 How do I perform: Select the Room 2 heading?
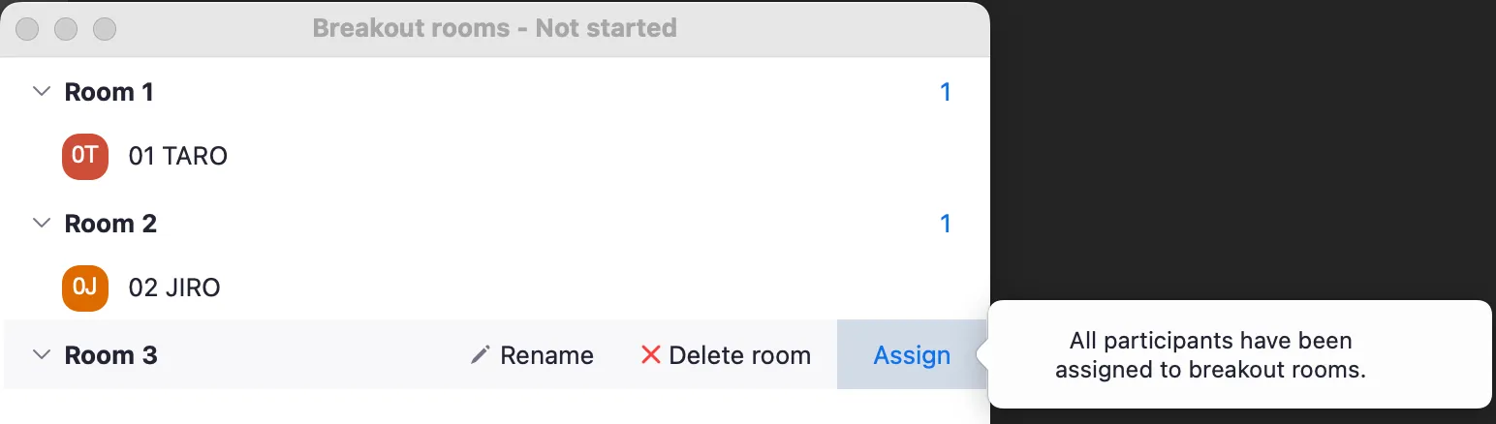pyautogui.click(x=110, y=224)
